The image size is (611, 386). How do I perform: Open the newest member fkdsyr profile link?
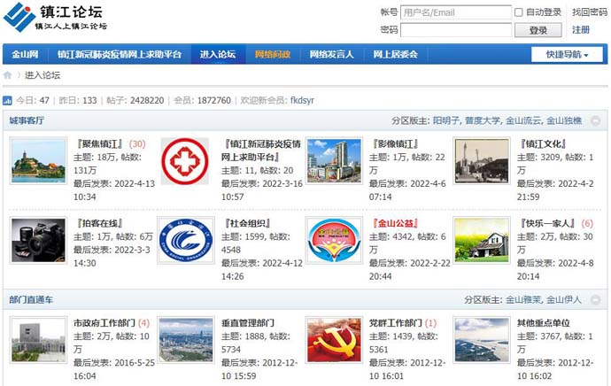302,101
